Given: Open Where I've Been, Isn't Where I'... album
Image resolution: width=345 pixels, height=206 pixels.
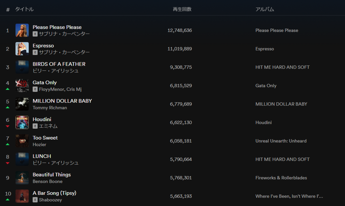Looking at the screenshot, I should [289, 196].
